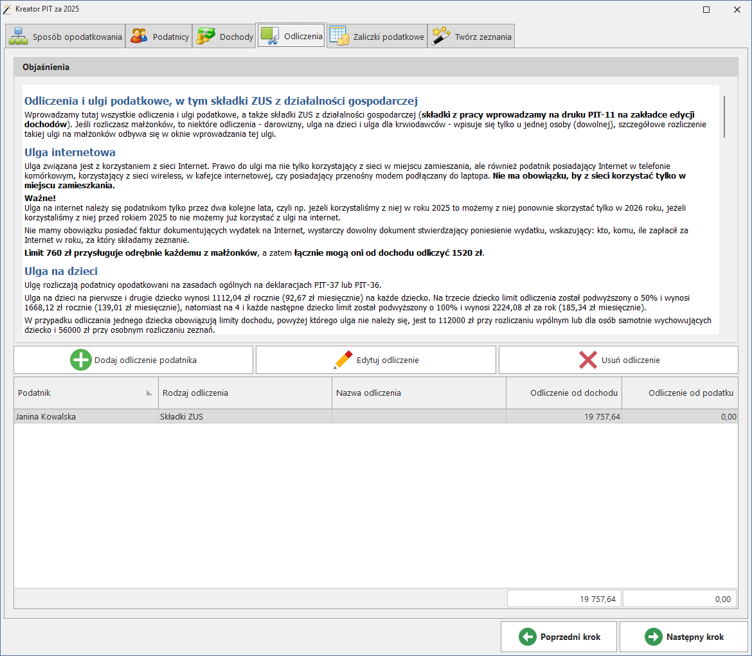Click the Sposób opodatkowania network icon
The image size is (752, 656).
click(18, 37)
